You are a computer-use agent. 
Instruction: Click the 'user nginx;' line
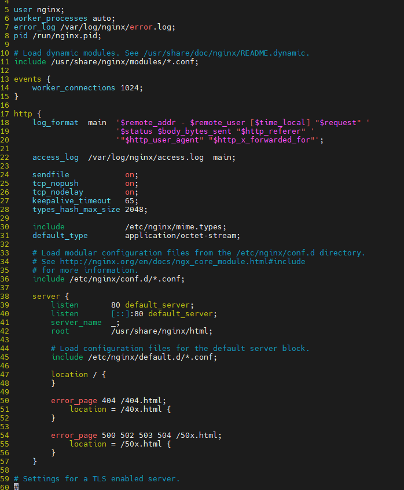tap(39, 10)
